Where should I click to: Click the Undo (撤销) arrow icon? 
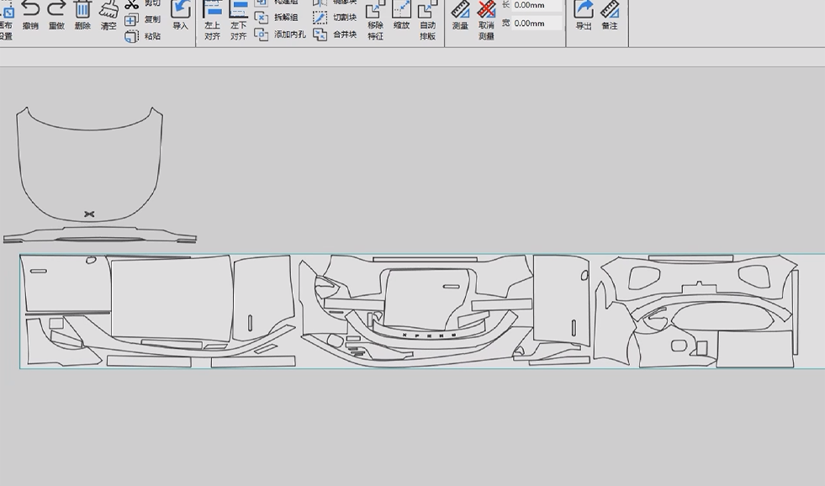[30, 10]
